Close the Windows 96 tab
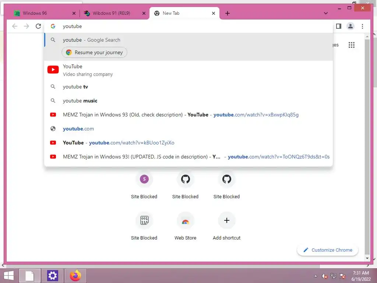 74,14
